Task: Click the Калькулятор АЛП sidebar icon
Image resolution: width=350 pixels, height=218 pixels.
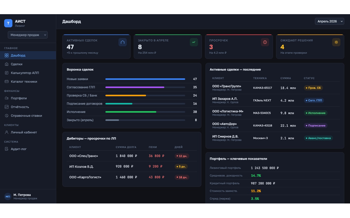Action: (x=7, y=73)
